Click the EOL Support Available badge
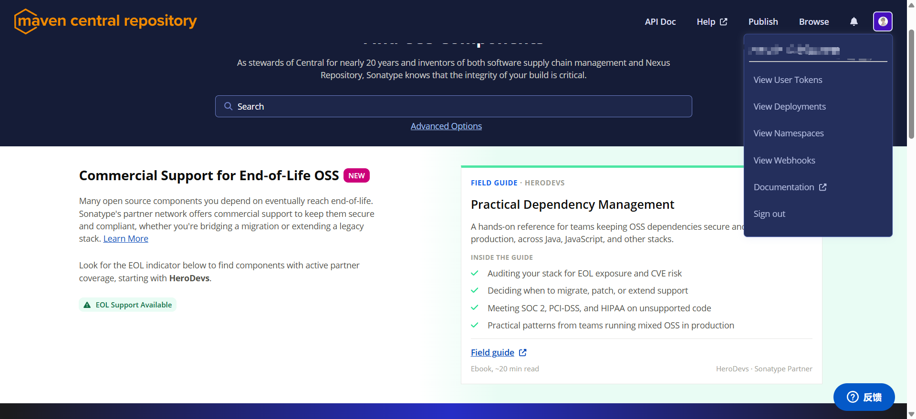The image size is (916, 419). pyautogui.click(x=127, y=305)
